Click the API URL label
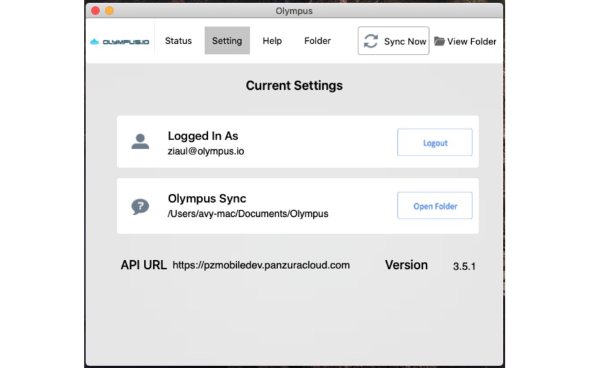 tap(143, 265)
